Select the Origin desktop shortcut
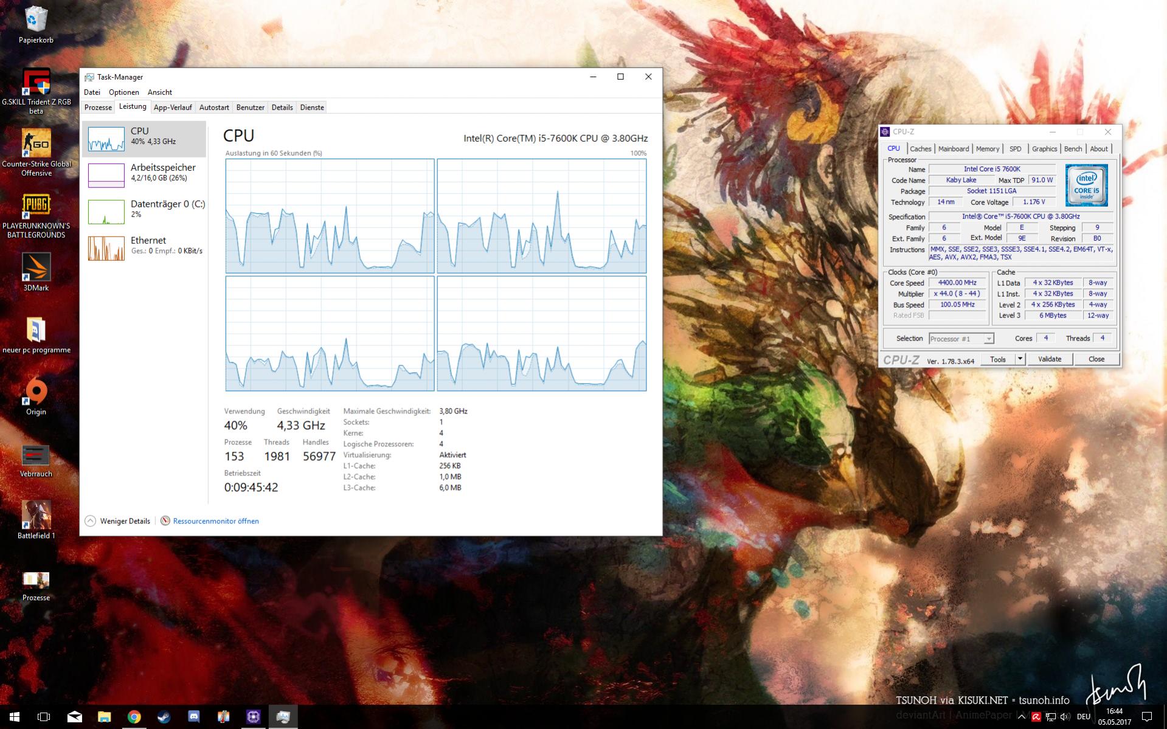This screenshot has height=729, width=1167. tap(36, 397)
